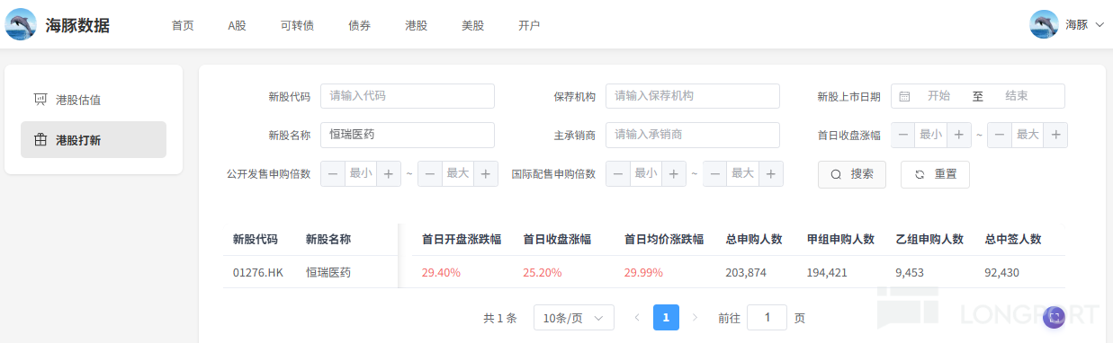Switch to the 港股 menu
The width and height of the screenshot is (1113, 343).
417,25
